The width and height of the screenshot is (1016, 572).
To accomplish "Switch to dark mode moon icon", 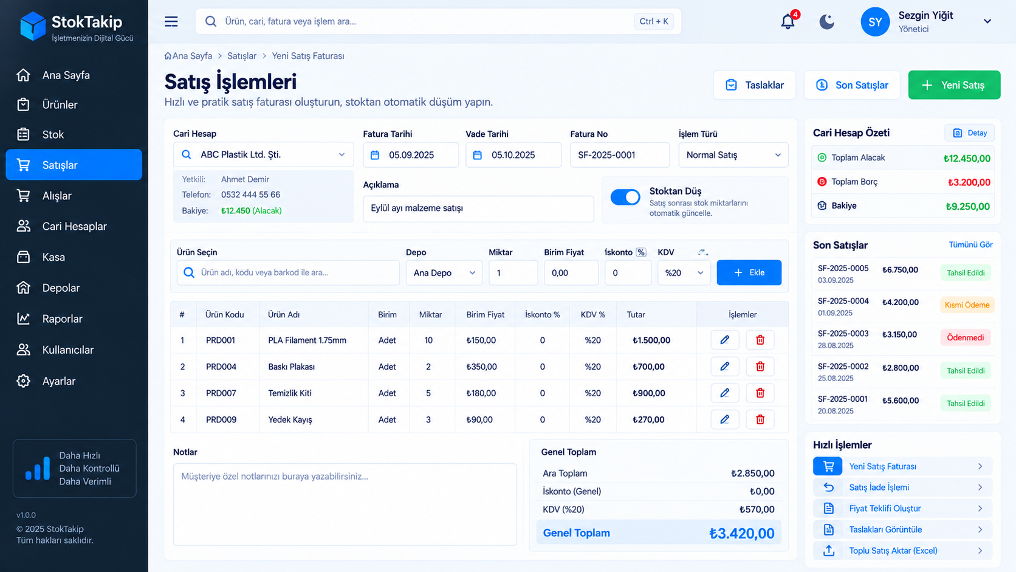I will pyautogui.click(x=826, y=22).
